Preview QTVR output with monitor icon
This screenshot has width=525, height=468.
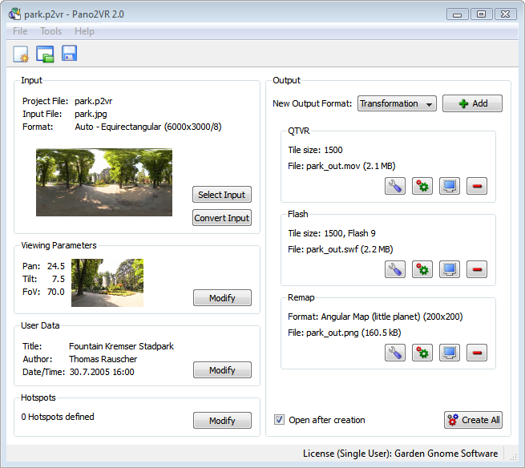click(x=450, y=186)
